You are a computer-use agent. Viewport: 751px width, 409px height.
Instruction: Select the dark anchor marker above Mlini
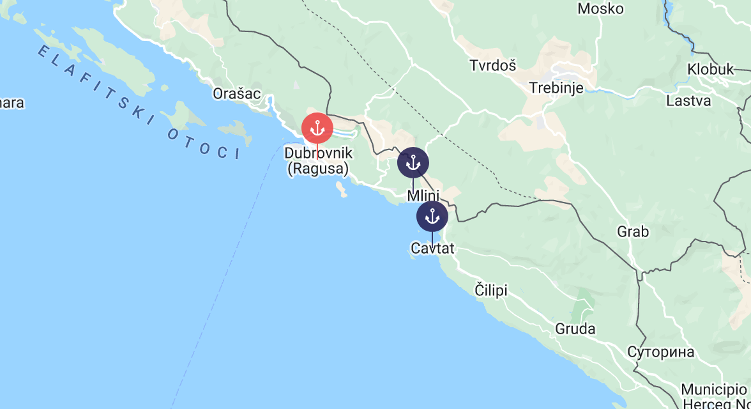[413, 163]
